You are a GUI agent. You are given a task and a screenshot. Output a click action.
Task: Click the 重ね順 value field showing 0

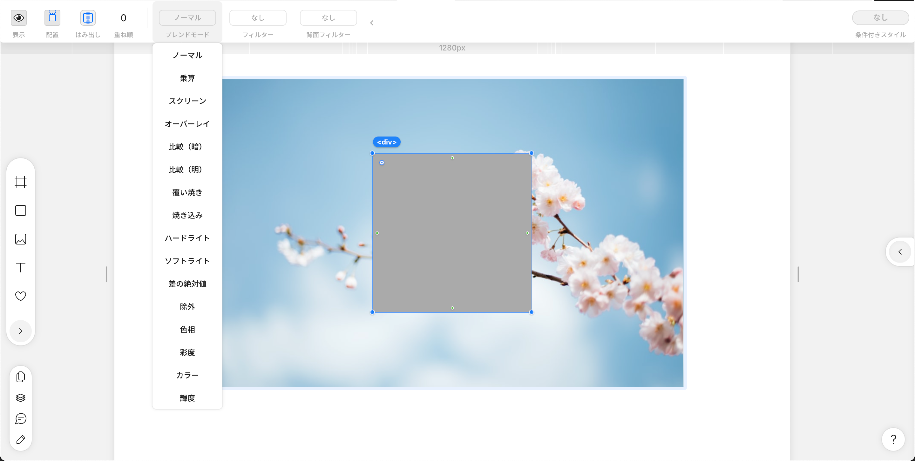123,18
